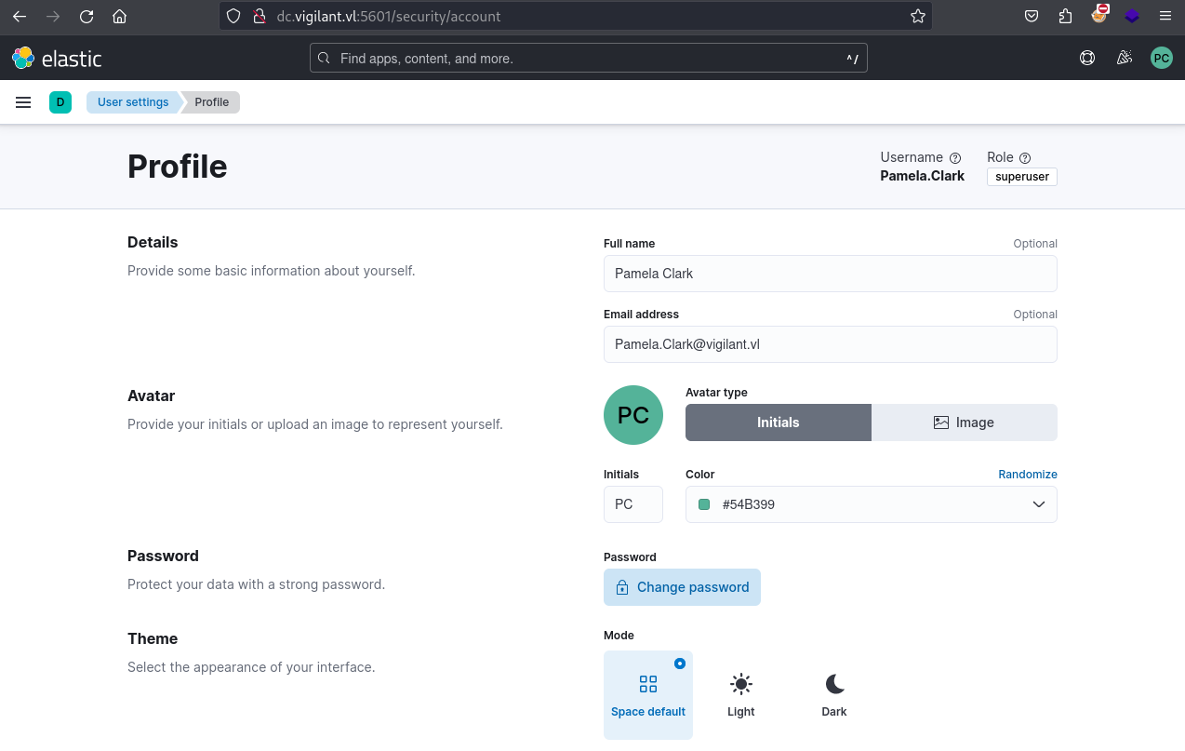Viewport: 1185px width, 751px height.
Task: Reload the current browser page
Action: point(87,16)
